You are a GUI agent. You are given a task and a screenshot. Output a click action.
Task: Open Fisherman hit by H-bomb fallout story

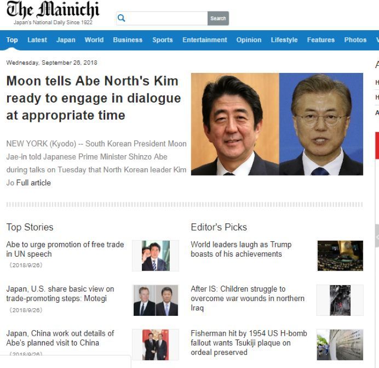[x=249, y=343]
